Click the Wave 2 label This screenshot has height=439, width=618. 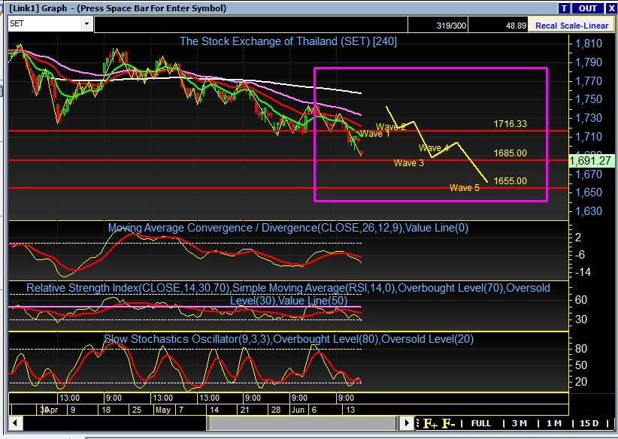(x=391, y=126)
